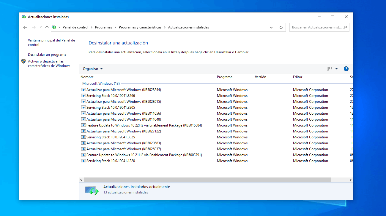Click the horizontal scrollbar right arrow

(350, 180)
